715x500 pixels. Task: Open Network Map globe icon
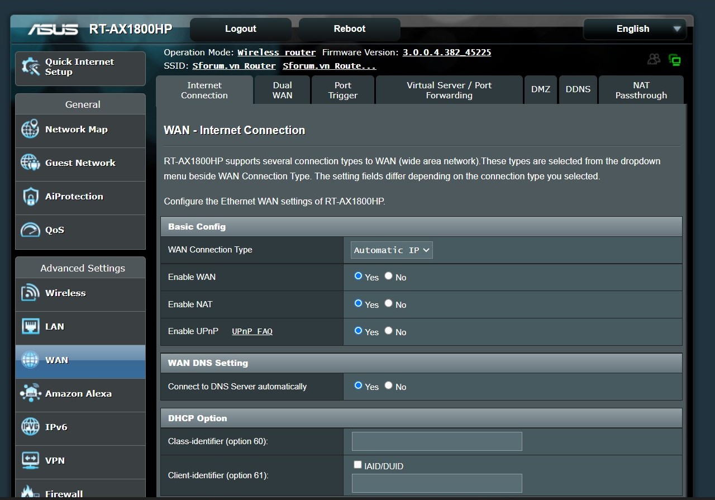tap(30, 129)
